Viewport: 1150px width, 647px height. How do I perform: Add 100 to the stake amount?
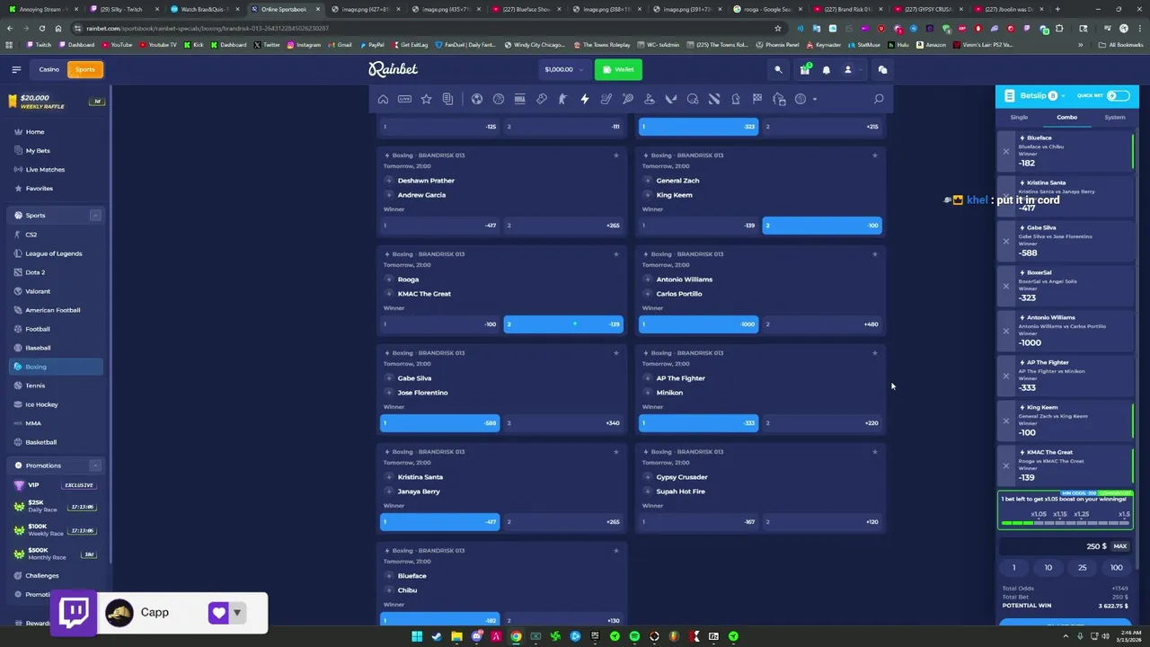coord(1116,568)
